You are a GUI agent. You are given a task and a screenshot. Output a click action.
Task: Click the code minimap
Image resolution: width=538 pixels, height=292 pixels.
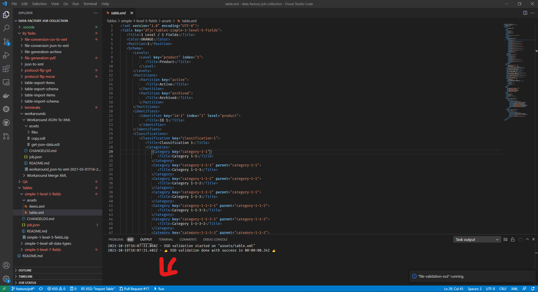[x=517, y=70]
